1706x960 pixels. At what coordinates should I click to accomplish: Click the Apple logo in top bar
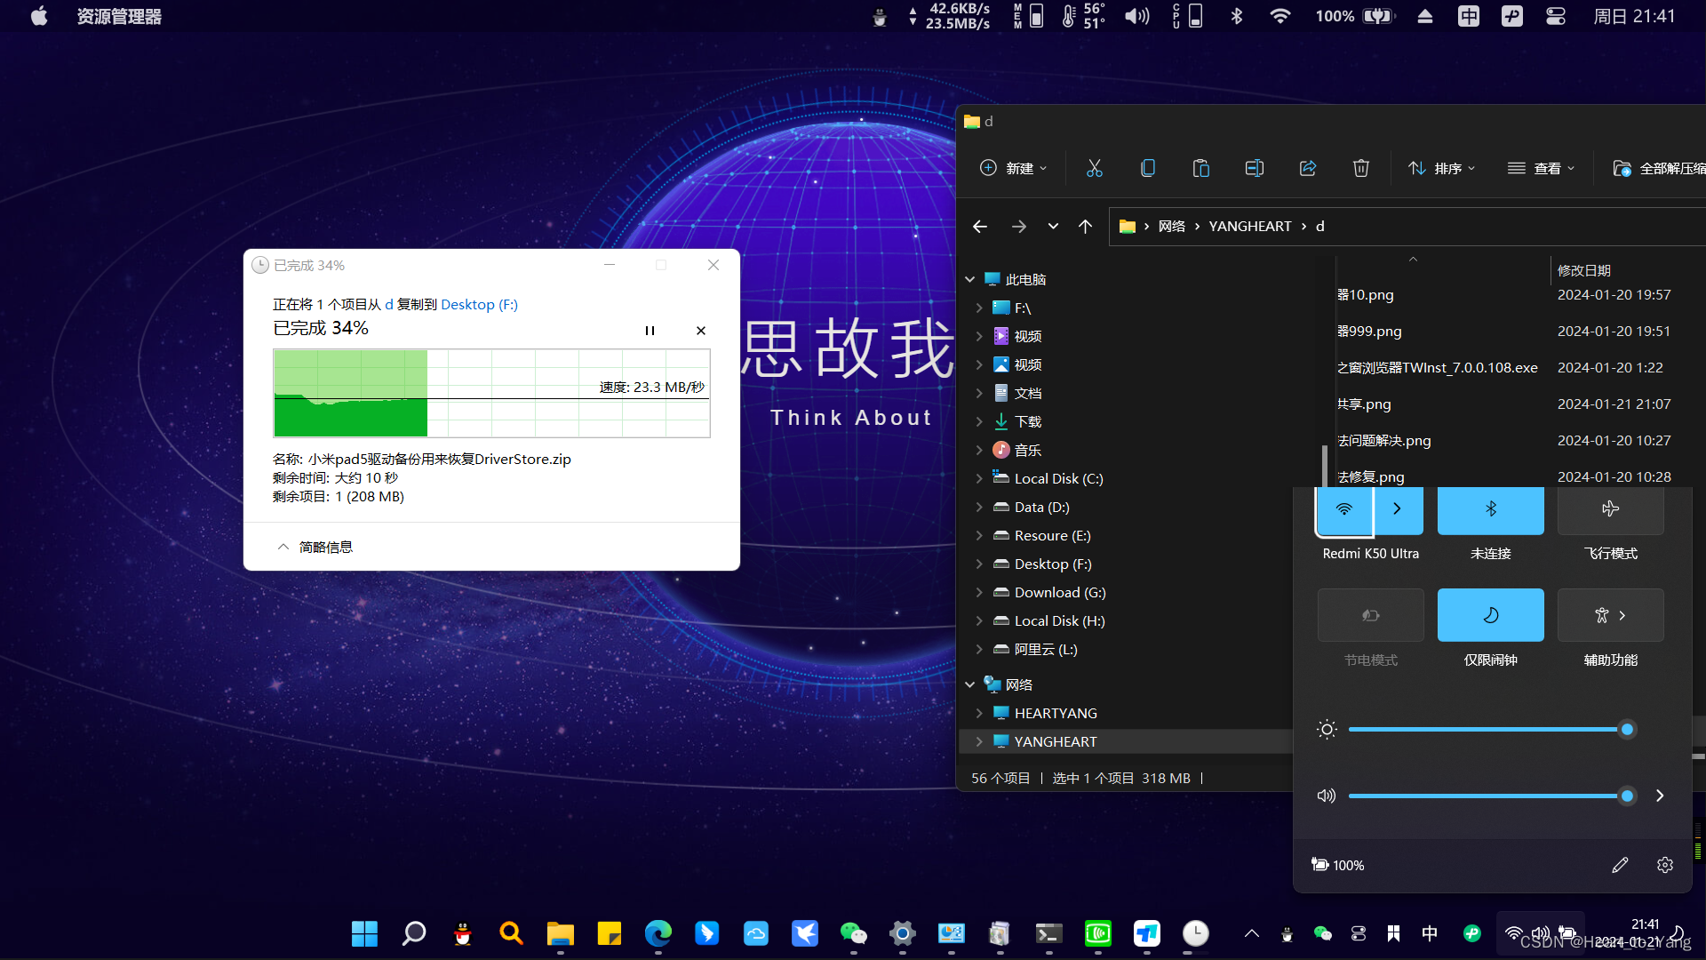click(x=39, y=16)
